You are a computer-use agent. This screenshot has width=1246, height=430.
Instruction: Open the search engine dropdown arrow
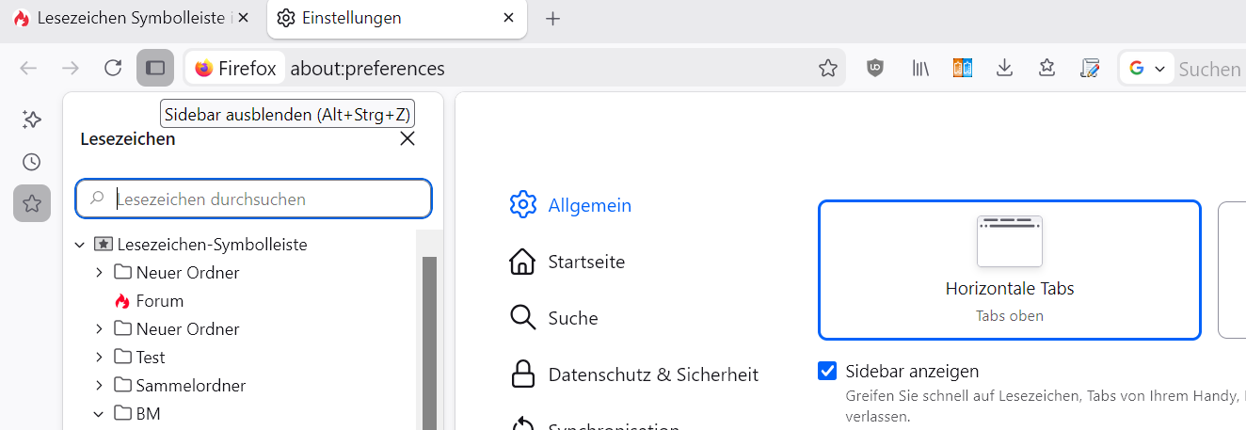click(1159, 69)
